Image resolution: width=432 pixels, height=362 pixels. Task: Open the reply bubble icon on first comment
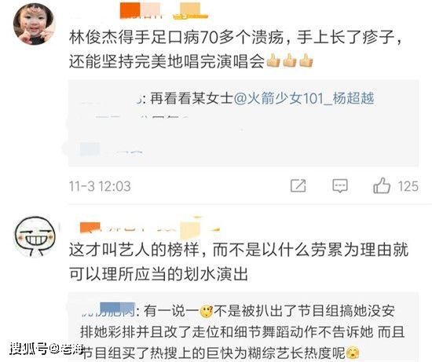pyautogui.click(x=340, y=185)
